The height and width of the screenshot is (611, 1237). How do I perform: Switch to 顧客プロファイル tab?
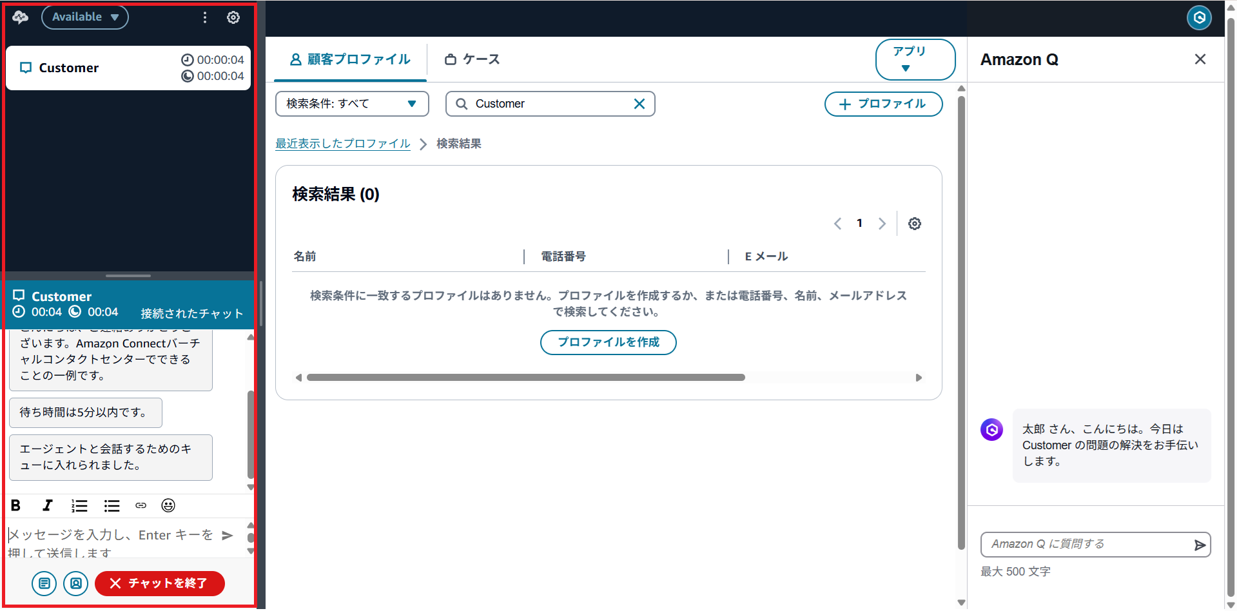coord(350,59)
